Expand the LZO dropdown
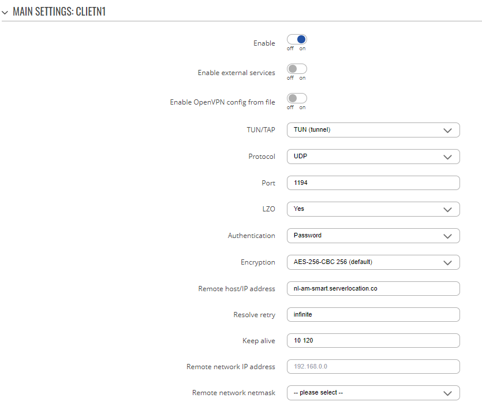482x409 pixels. (x=373, y=209)
